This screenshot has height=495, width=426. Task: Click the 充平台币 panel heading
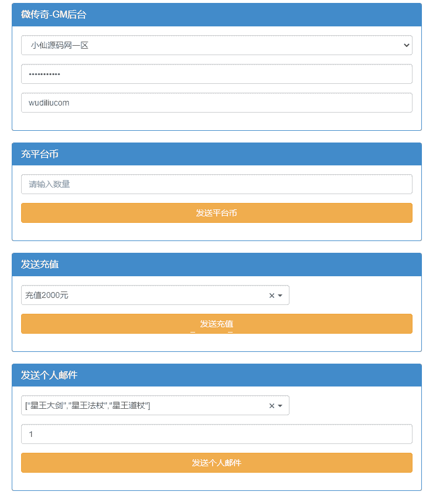click(x=217, y=154)
